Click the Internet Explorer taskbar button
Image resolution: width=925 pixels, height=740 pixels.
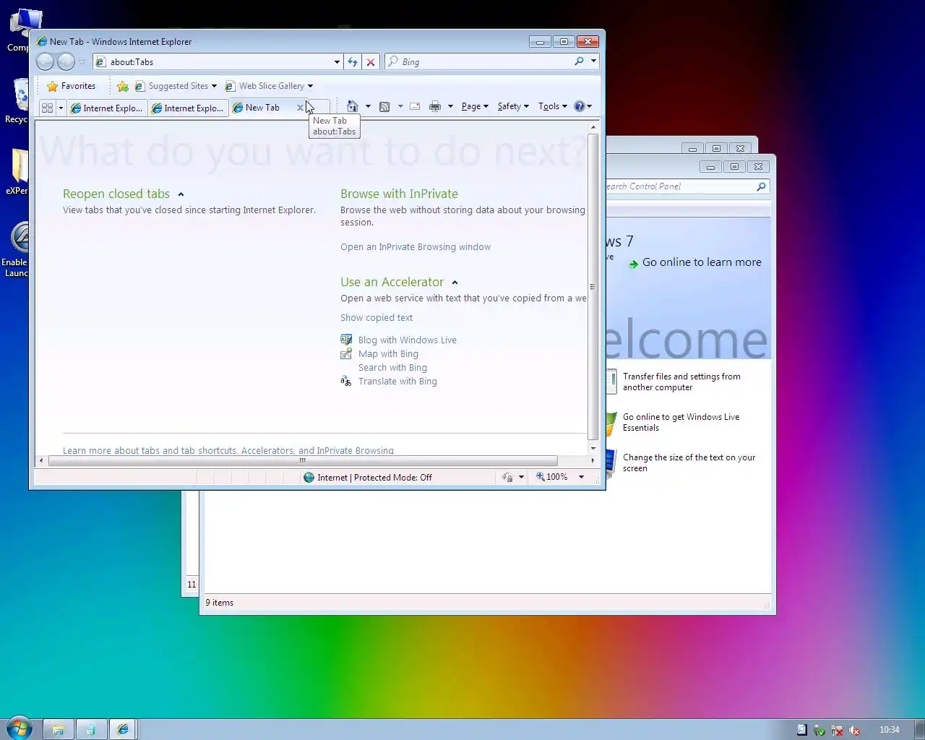point(123,730)
